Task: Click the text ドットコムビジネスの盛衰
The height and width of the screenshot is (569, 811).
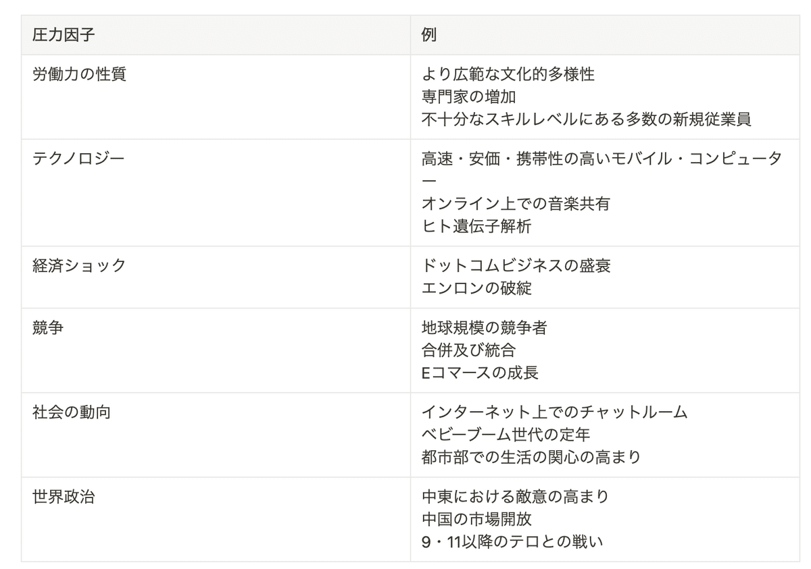Action: pos(516,266)
